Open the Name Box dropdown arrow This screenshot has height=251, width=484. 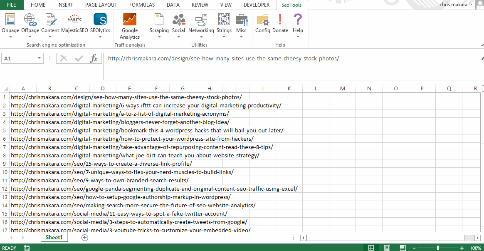39,58
